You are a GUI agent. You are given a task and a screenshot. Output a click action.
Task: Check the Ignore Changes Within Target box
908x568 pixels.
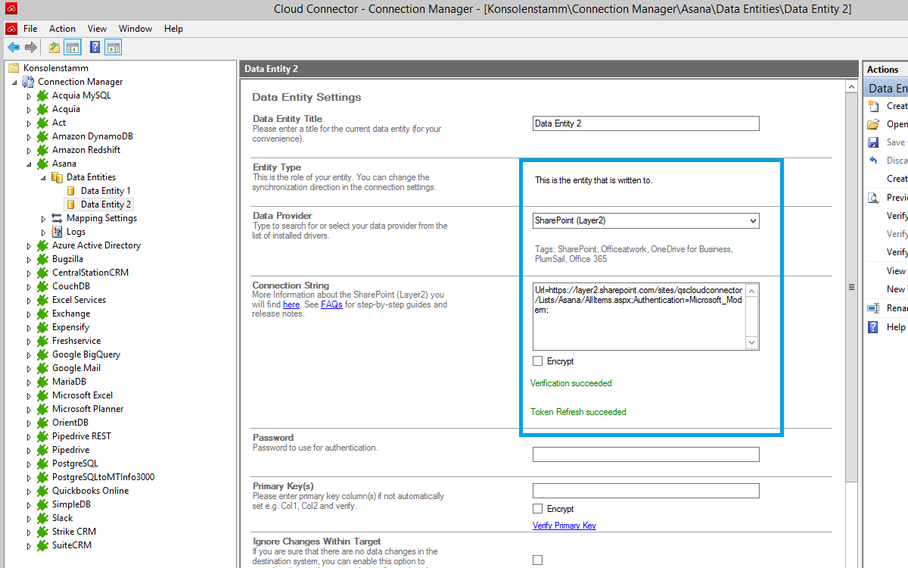(538, 560)
